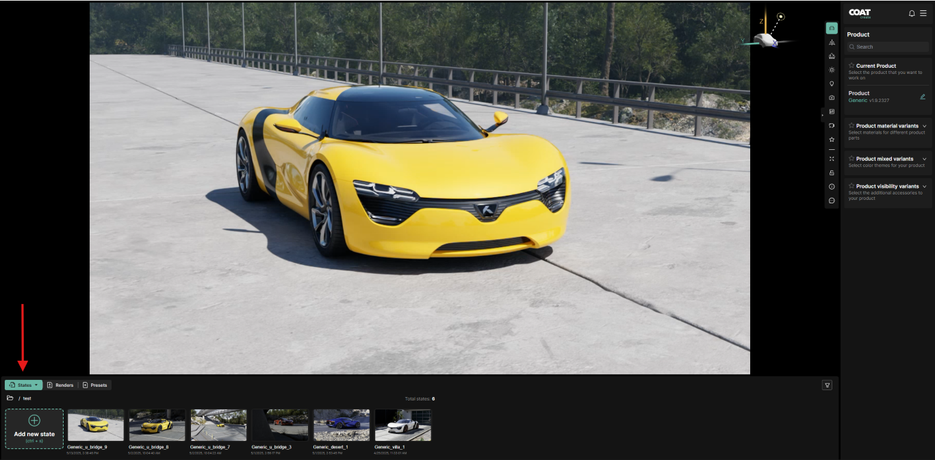Click the pencil edit icon for Product
This screenshot has height=460, width=935.
point(922,97)
